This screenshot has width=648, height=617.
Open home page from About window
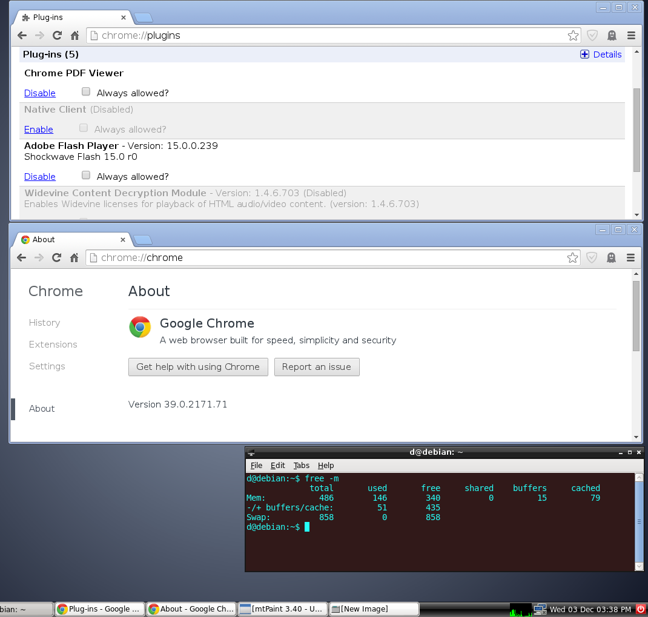[x=74, y=258]
